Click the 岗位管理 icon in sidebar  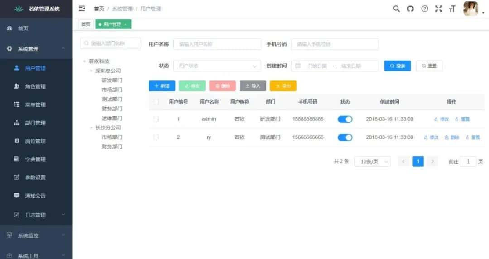[x=17, y=141]
